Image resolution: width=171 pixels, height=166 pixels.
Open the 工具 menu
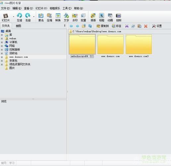[67, 8]
